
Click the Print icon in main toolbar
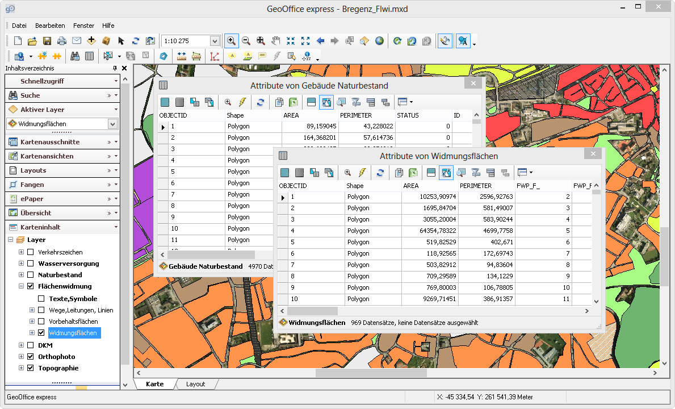point(62,41)
